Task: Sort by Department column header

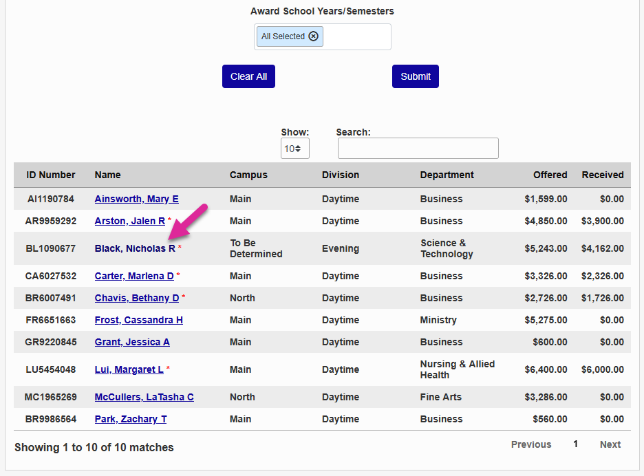Action: click(x=447, y=175)
